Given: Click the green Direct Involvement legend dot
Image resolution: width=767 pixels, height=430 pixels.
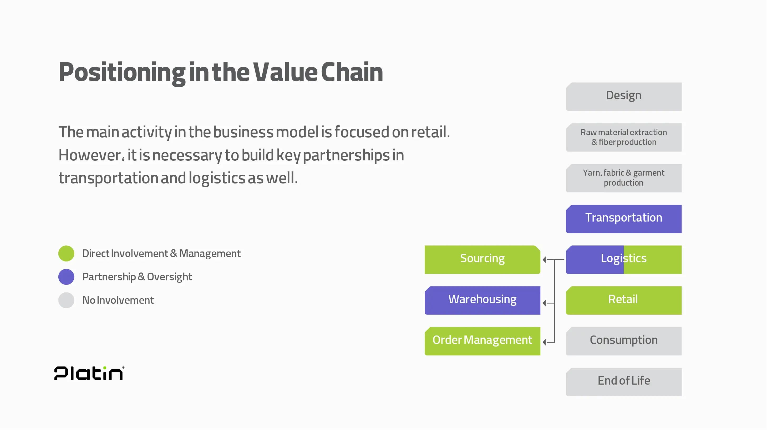Looking at the screenshot, I should [66, 254].
